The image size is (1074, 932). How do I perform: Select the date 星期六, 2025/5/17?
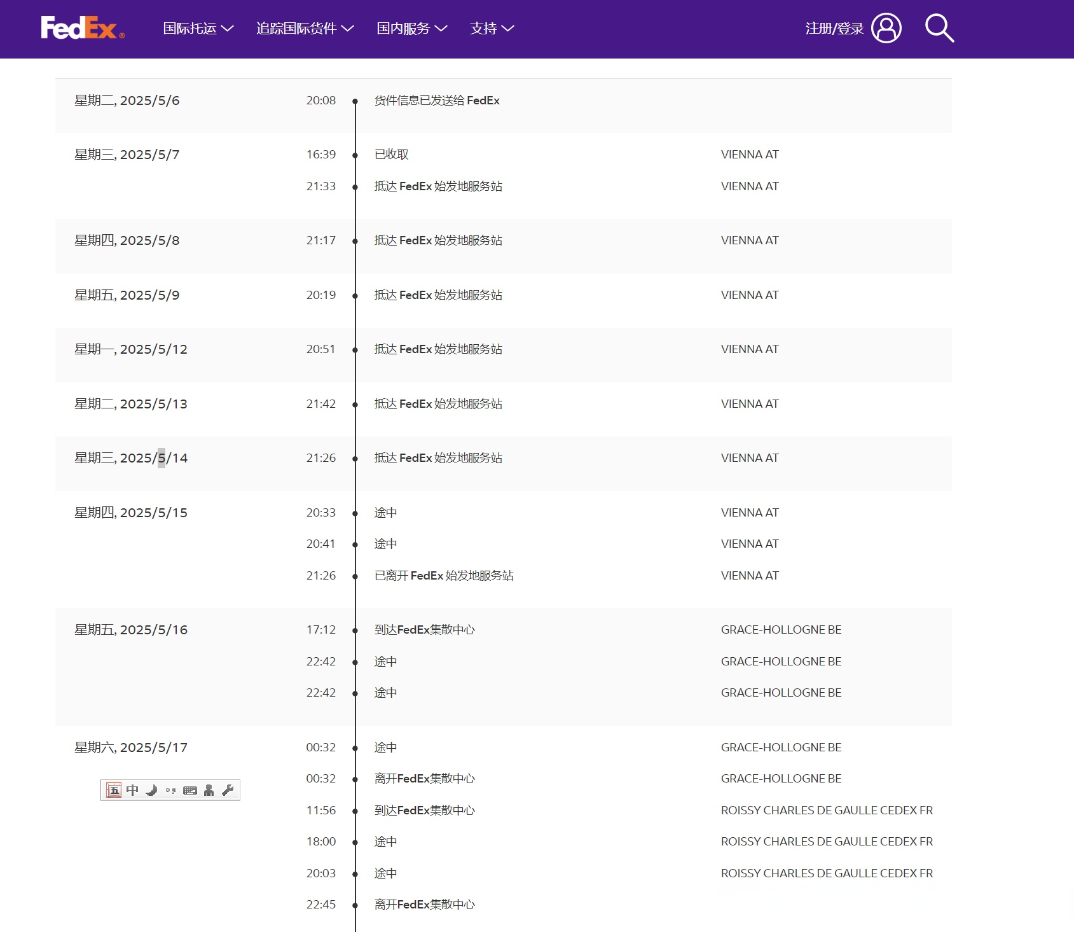pos(131,748)
